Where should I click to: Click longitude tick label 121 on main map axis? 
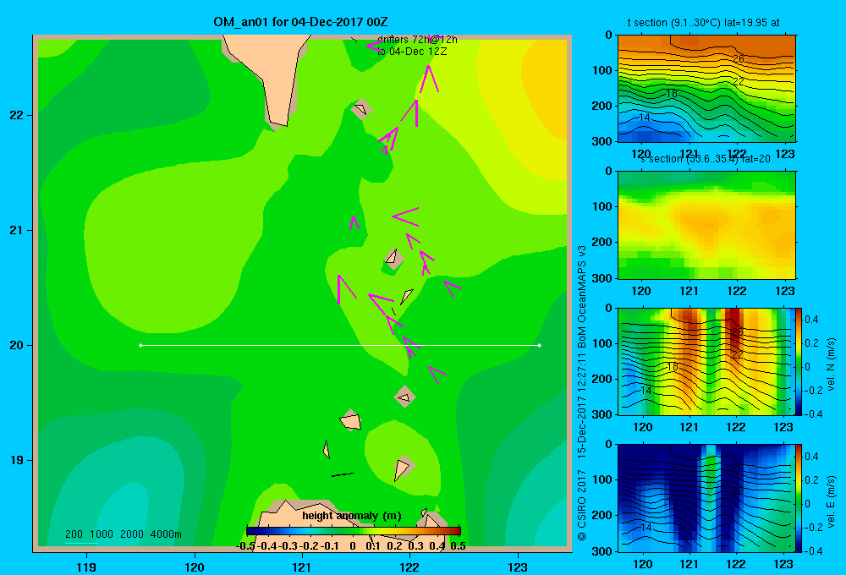pyautogui.click(x=302, y=567)
